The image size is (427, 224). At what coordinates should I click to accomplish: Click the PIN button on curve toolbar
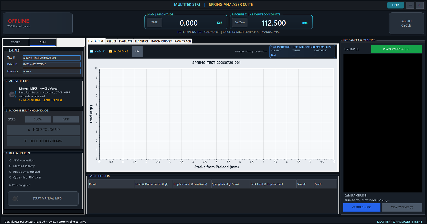point(137,51)
